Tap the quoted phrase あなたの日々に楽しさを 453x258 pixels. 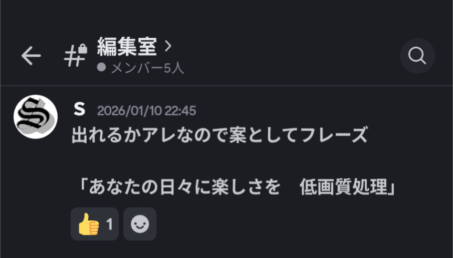coord(185,187)
